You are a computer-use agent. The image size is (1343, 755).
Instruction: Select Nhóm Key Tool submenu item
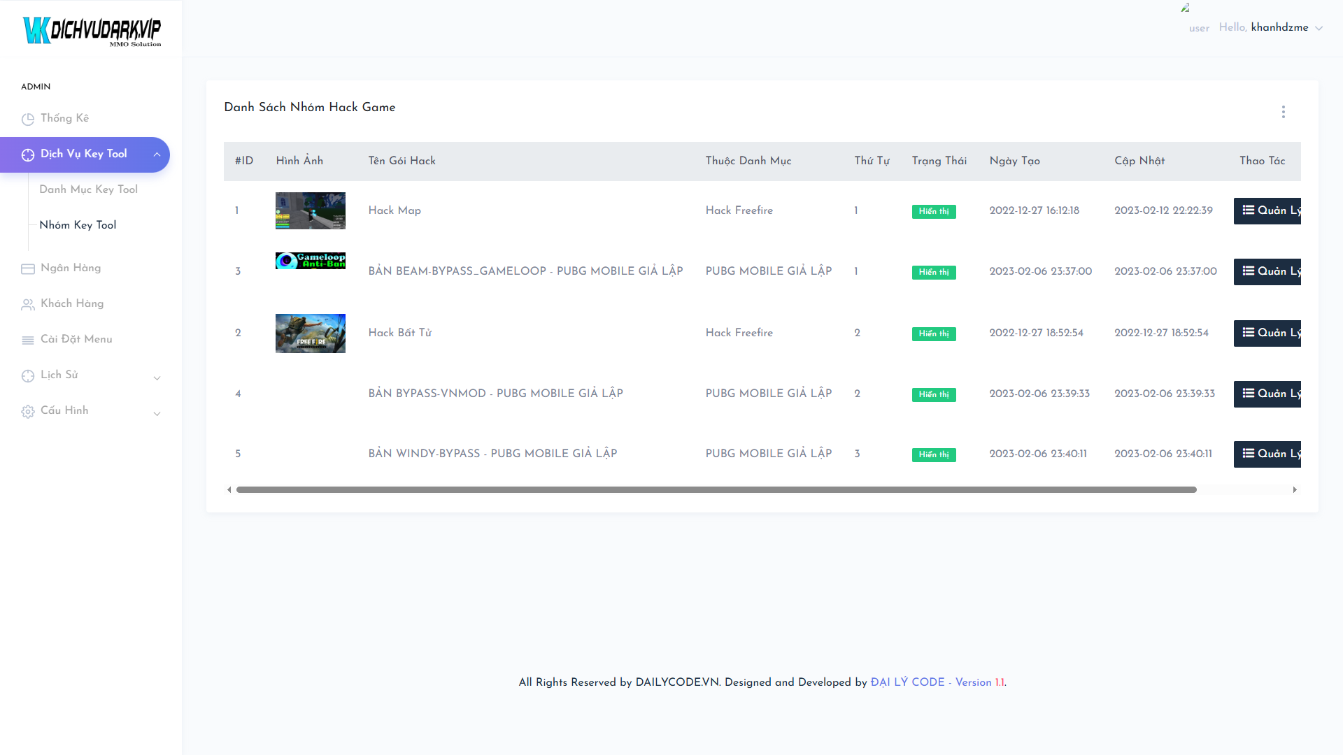[x=78, y=225]
